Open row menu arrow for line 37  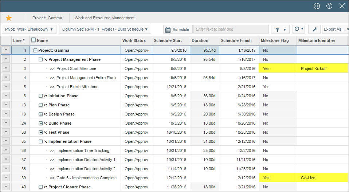pyautogui.click(x=6, y=160)
